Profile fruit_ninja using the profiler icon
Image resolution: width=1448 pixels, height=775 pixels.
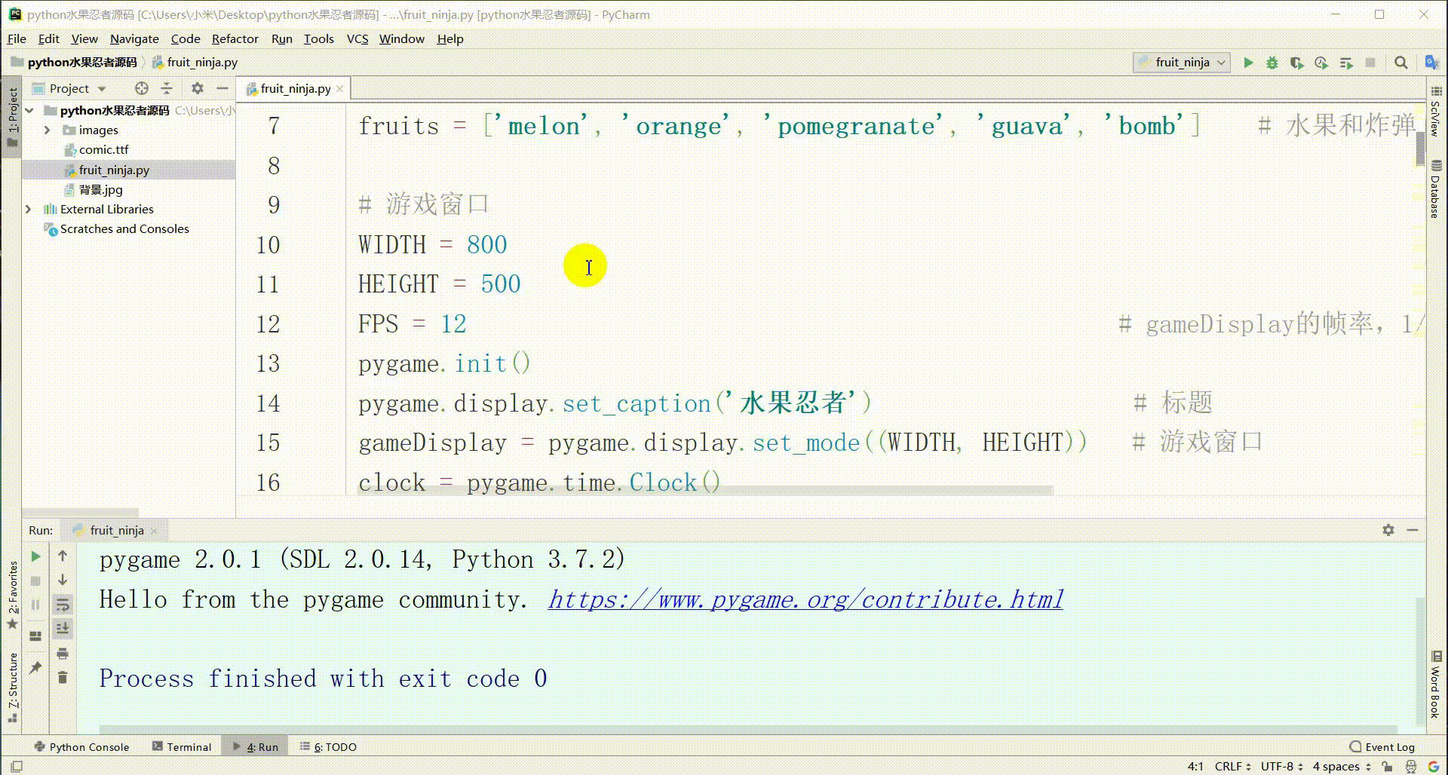[x=1322, y=63]
